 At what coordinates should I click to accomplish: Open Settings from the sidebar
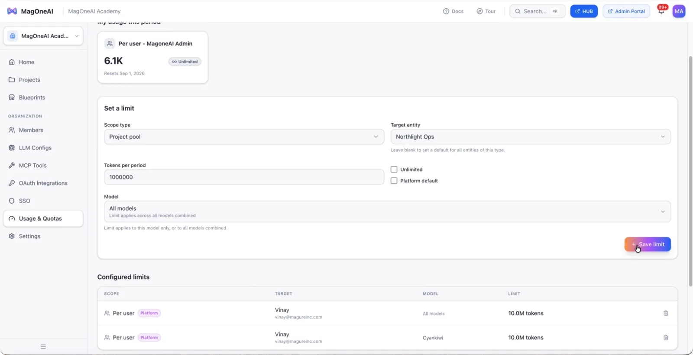tap(43, 236)
